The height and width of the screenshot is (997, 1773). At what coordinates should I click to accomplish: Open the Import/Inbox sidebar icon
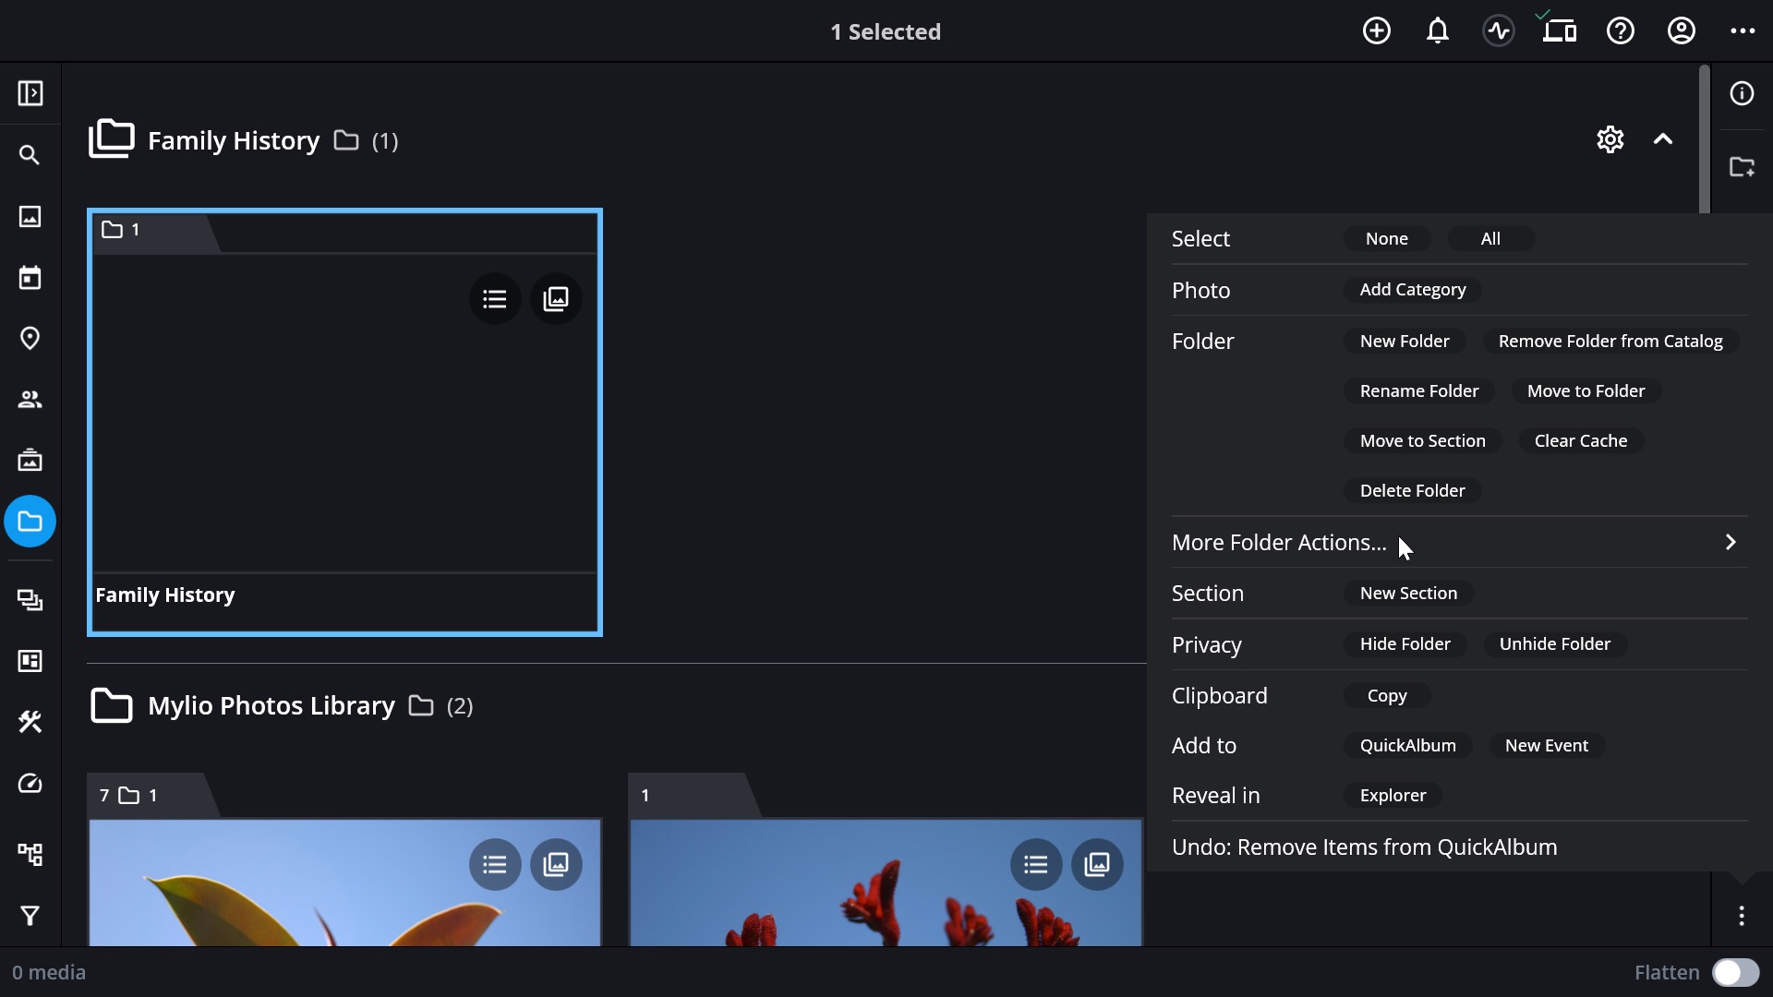click(30, 460)
